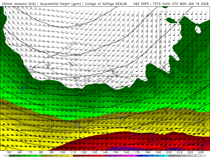Click the 140 legend value
210x157 pixels.
coord(105,152)
